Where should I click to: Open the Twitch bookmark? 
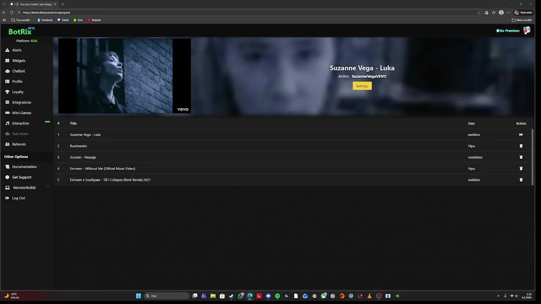point(63,20)
